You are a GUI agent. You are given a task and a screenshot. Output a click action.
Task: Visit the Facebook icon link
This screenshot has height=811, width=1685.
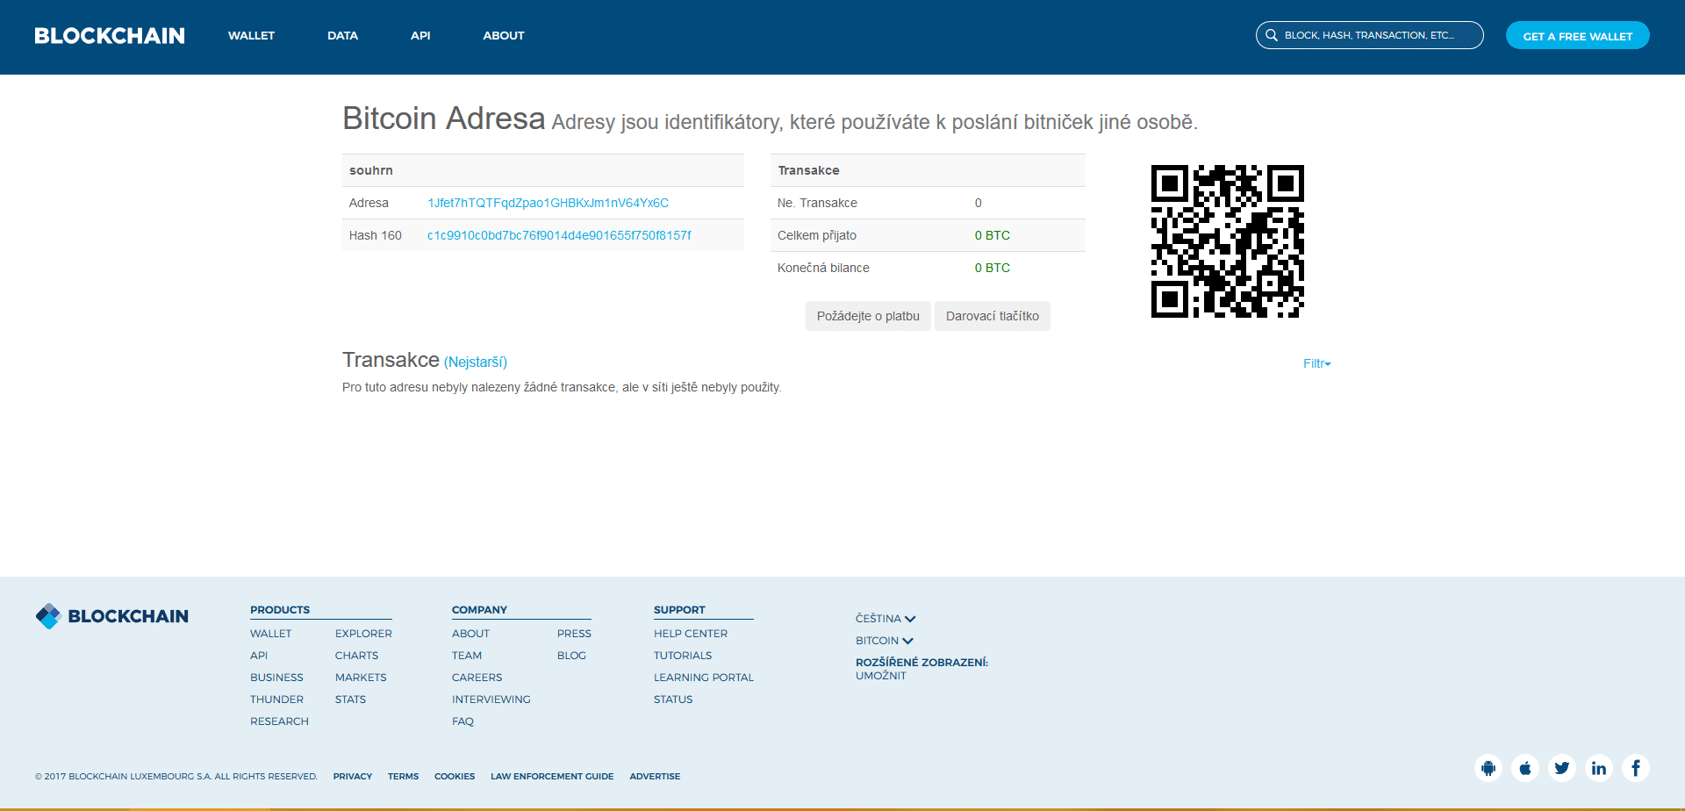1636,769
